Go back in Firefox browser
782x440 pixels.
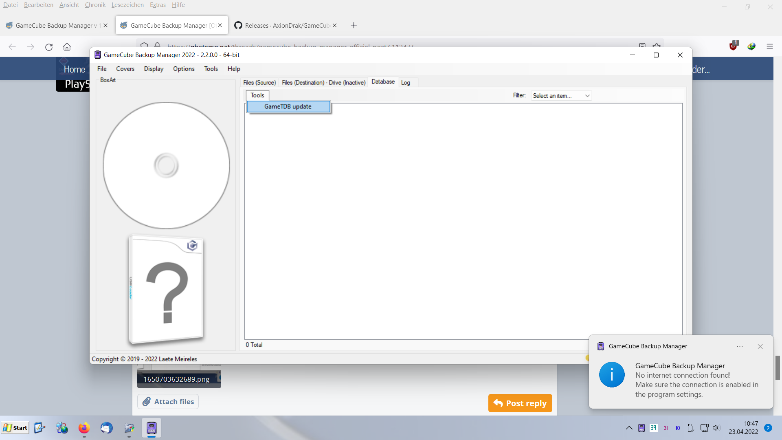click(12, 47)
